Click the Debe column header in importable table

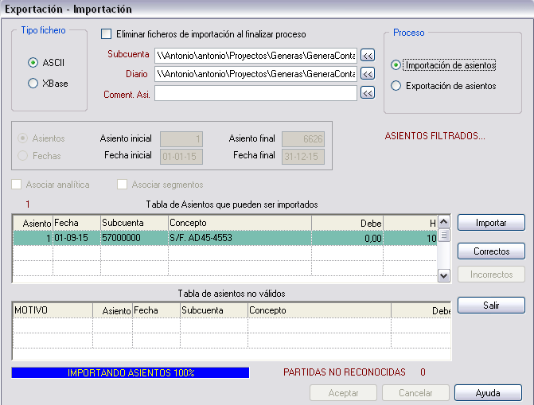click(347, 223)
